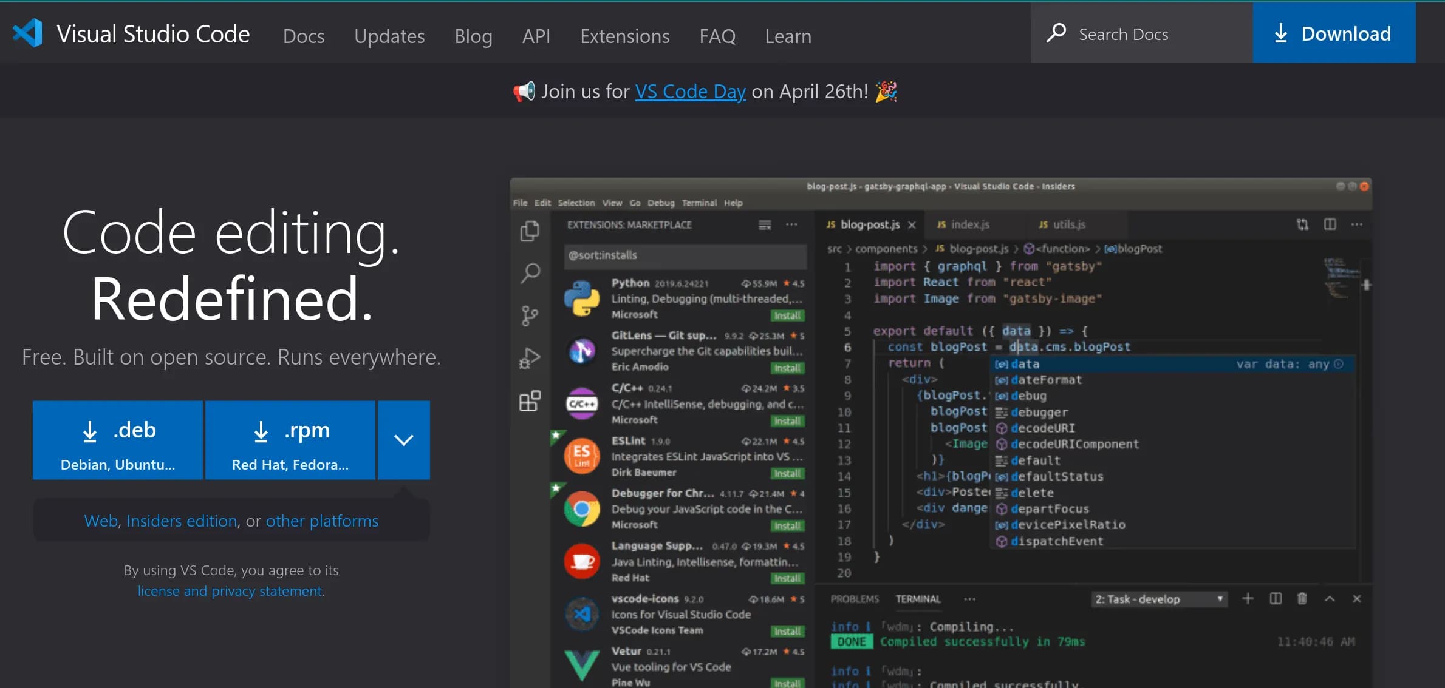1445x688 pixels.
Task: Open the Terminal menu
Action: pos(699,203)
